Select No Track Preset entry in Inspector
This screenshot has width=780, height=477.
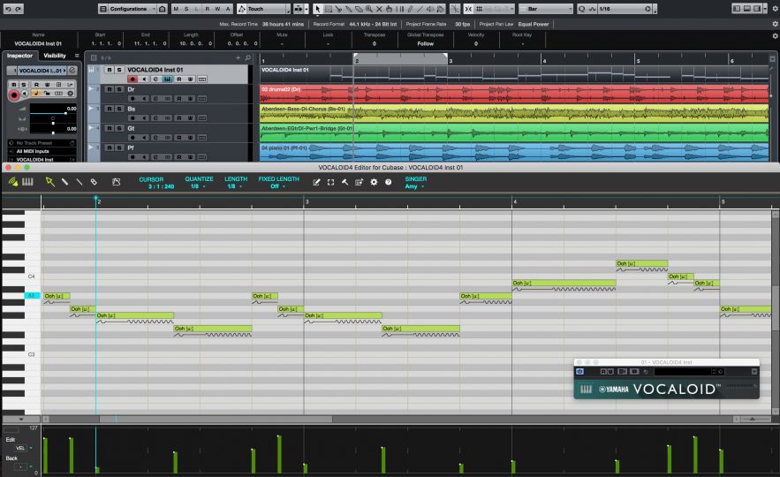(x=42, y=143)
